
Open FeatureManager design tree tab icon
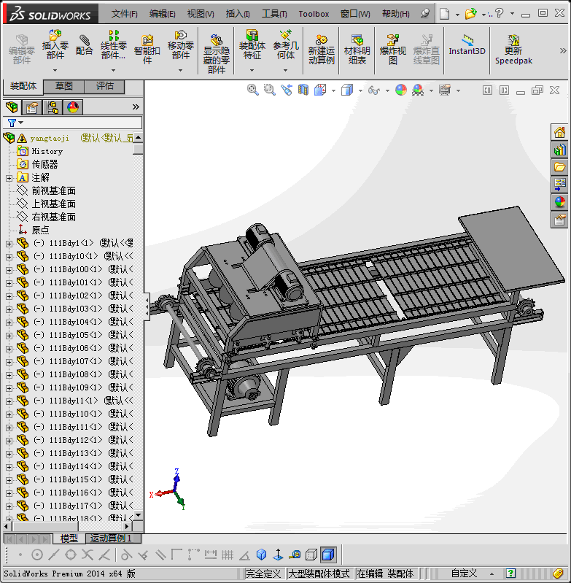12,107
